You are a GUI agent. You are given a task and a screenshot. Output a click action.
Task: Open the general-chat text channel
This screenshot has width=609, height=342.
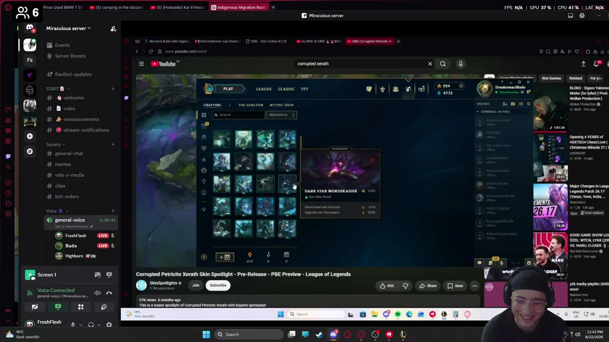(69, 153)
